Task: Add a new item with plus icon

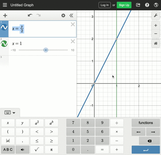Action: tap(5, 15)
